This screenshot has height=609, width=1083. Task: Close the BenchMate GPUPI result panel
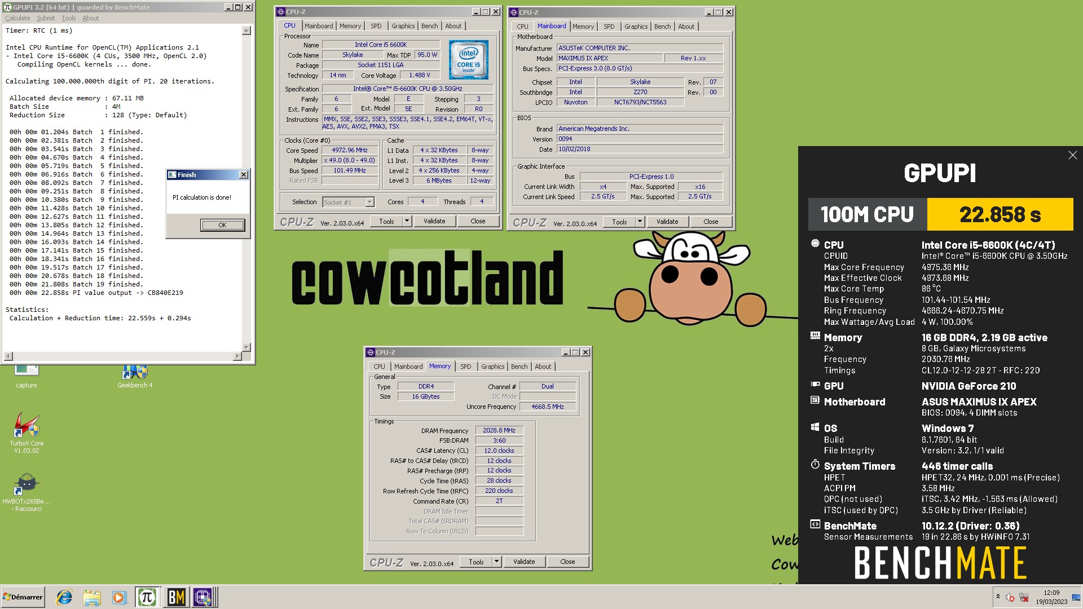(1072, 155)
